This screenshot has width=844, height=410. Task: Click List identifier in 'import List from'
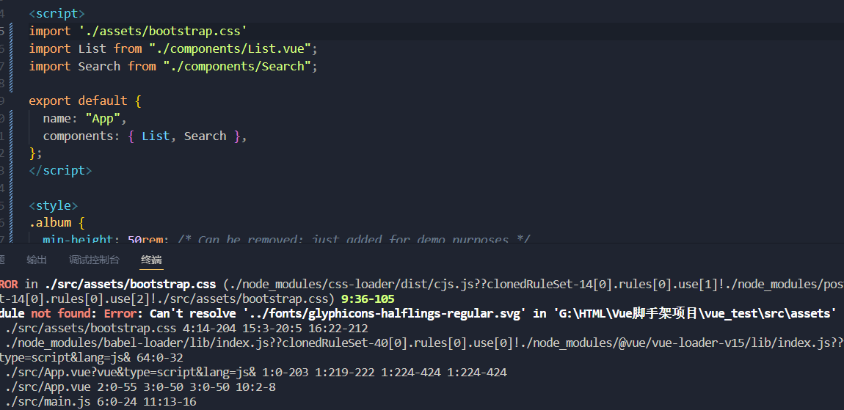(92, 48)
